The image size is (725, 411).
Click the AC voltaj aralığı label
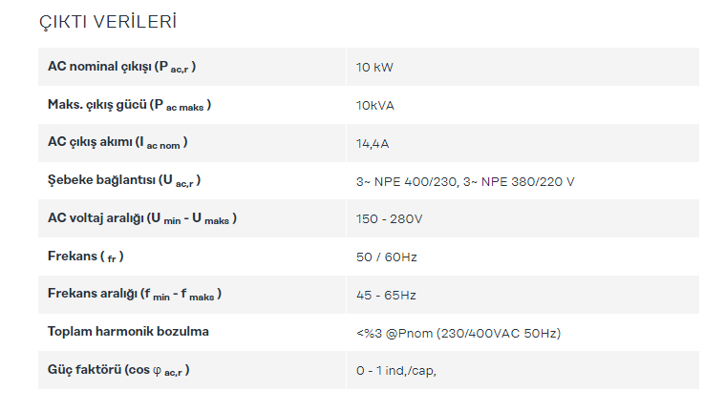[141, 218]
